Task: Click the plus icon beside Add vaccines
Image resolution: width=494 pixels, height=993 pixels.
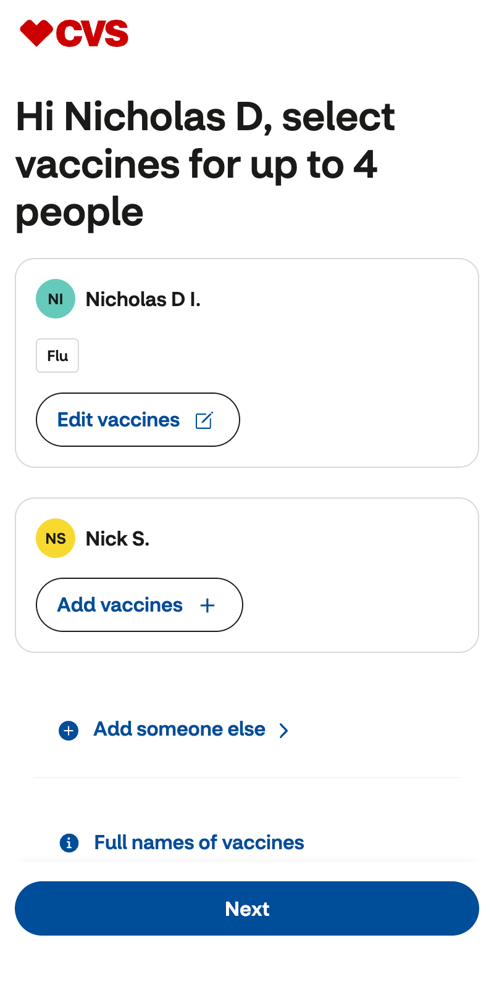Action: pos(207,605)
